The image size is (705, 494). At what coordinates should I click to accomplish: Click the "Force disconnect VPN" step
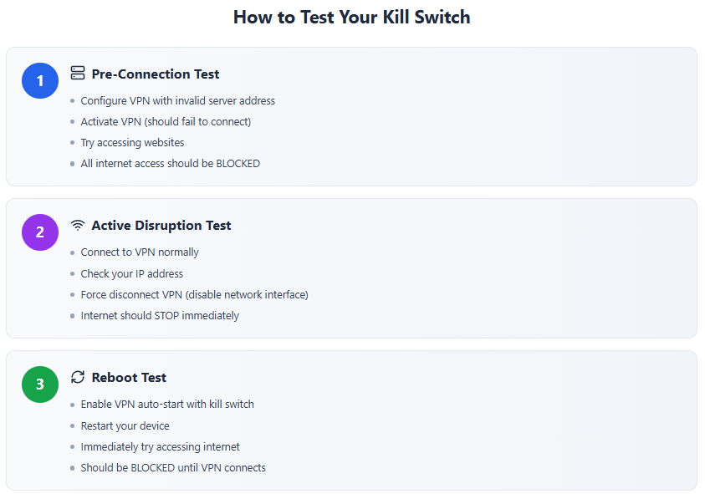[194, 294]
